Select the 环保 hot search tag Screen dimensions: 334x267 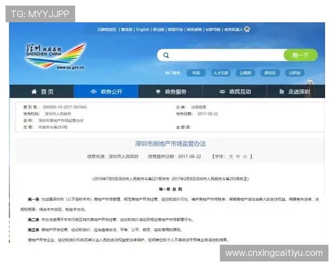point(196,73)
